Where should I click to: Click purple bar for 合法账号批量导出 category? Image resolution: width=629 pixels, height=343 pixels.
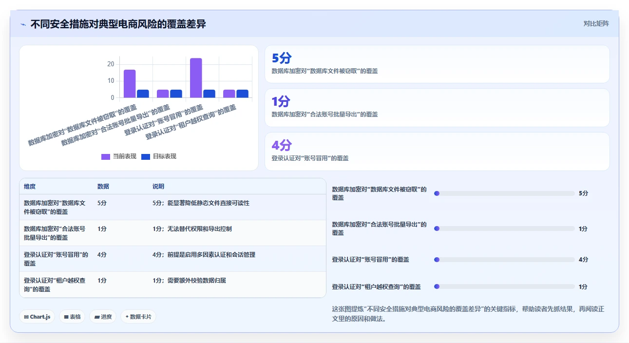pyautogui.click(x=163, y=94)
